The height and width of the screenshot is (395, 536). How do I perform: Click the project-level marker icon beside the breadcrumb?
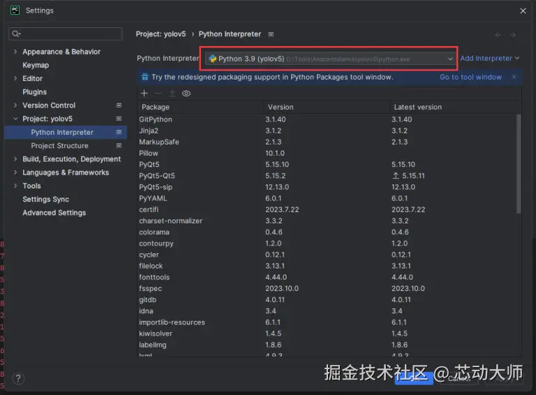(271, 34)
